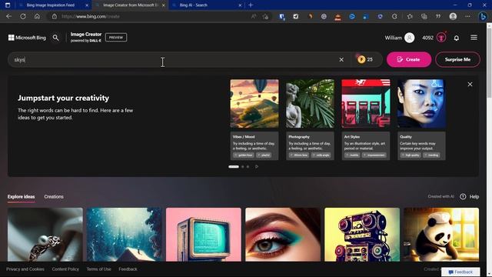This screenshot has width=492, height=277.
Task: Open the Feedback button at bottom right
Action: coord(460,272)
